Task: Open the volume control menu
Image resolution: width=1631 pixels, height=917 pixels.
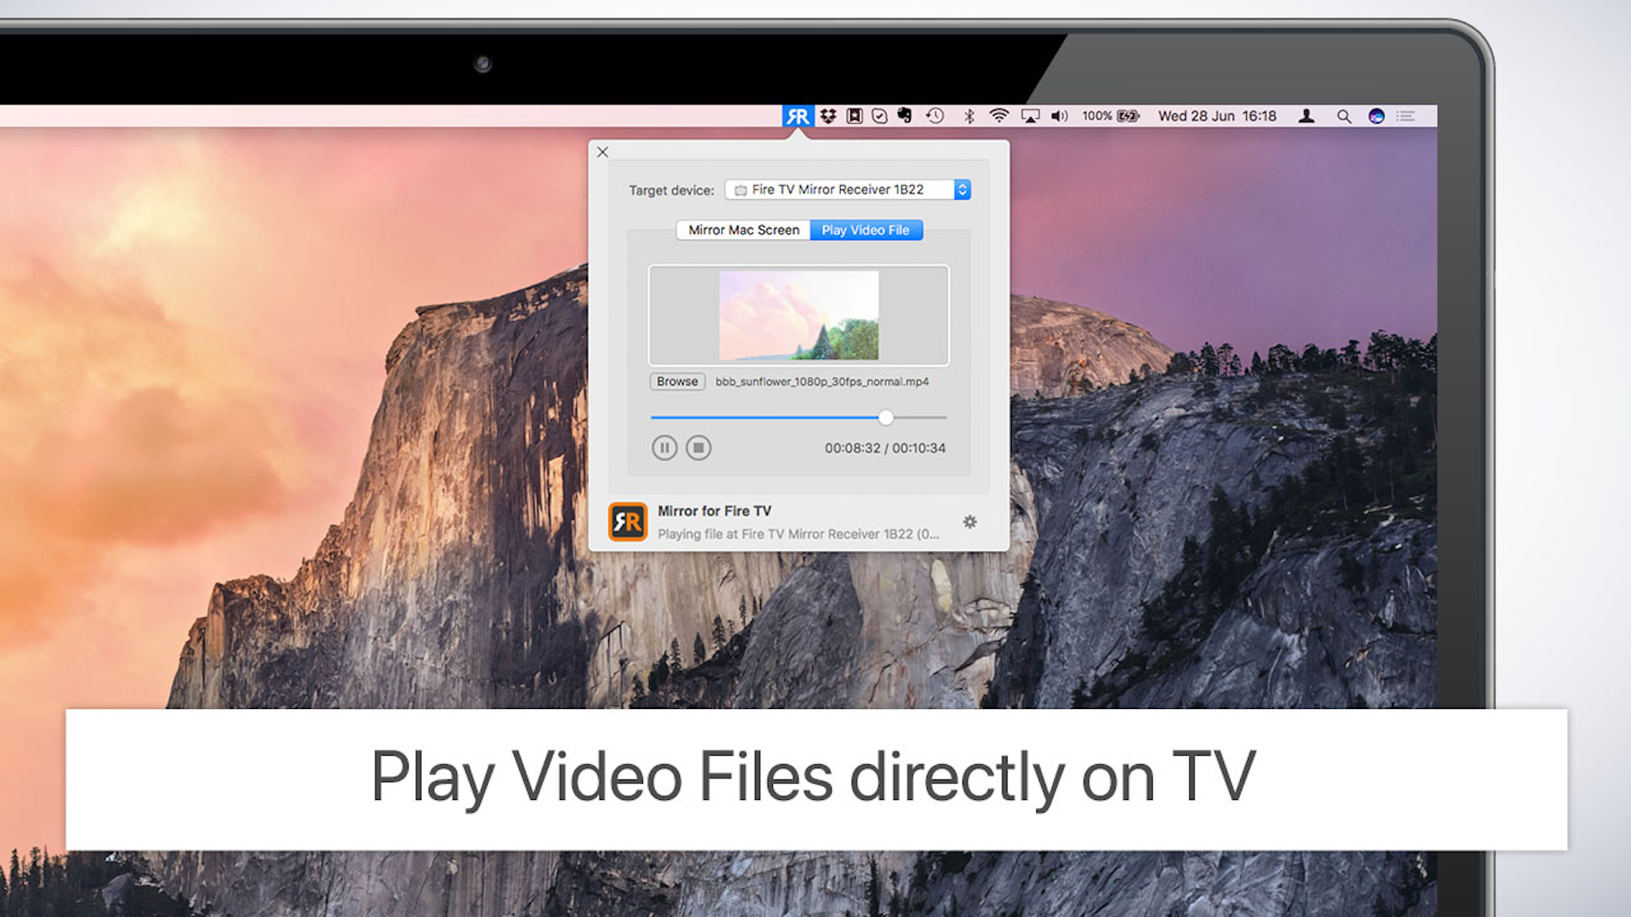Action: click(x=1060, y=116)
